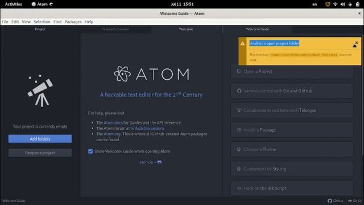Click the volume speaker icon
The height and width of the screenshot is (205, 364).
point(342,4)
